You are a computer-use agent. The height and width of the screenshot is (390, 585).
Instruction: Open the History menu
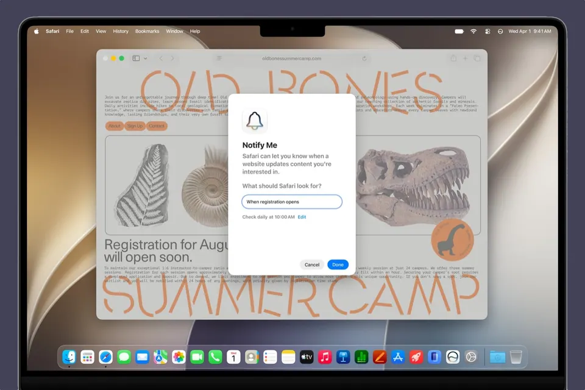coord(121,31)
